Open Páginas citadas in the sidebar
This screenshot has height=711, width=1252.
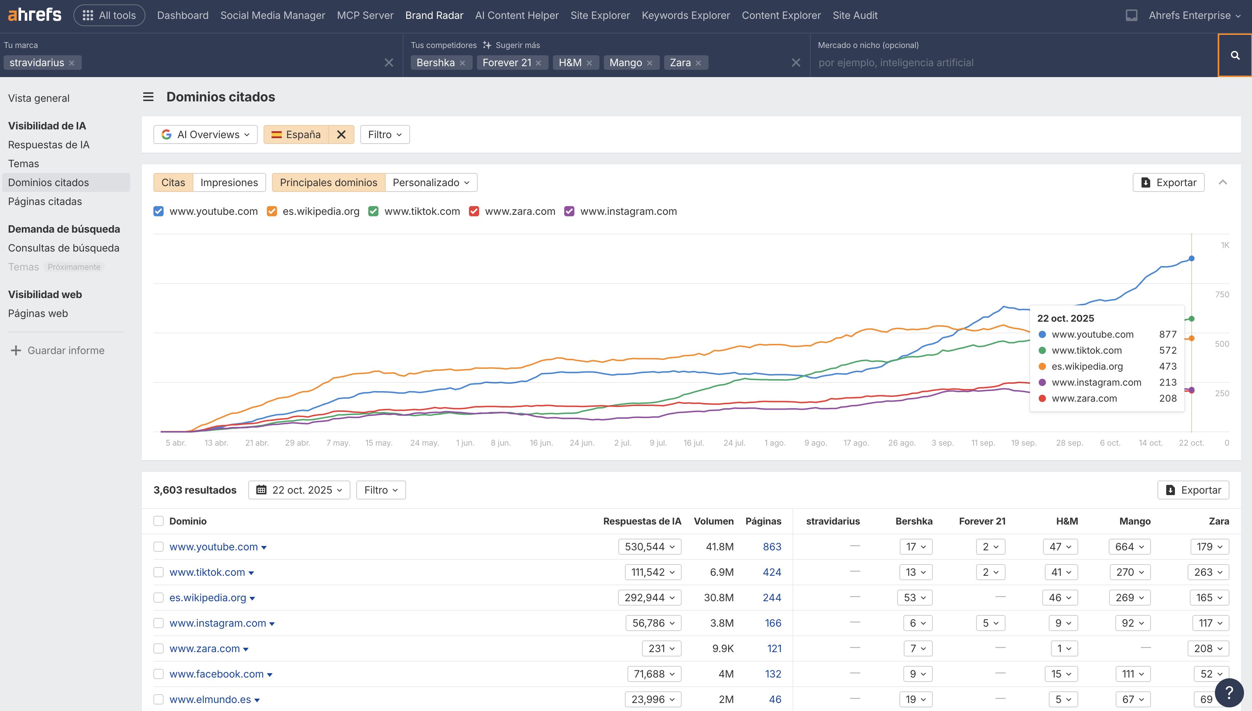pyautogui.click(x=45, y=201)
